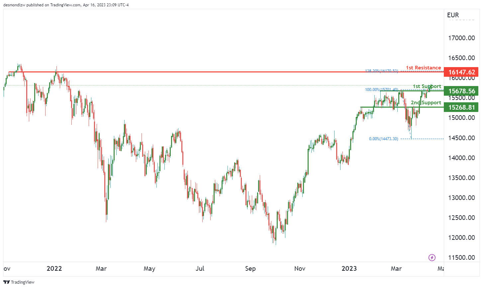Select the green 15678.56 price label

(x=461, y=91)
